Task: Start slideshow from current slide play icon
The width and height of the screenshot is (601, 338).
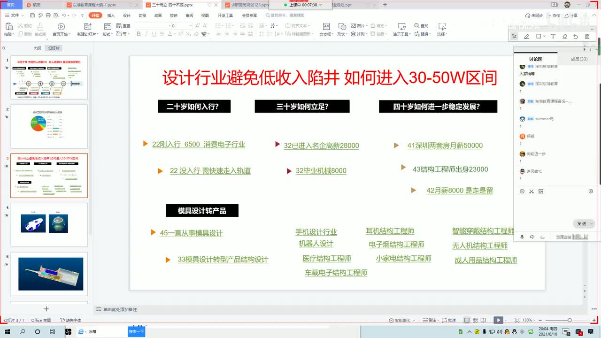Action: coord(61,27)
